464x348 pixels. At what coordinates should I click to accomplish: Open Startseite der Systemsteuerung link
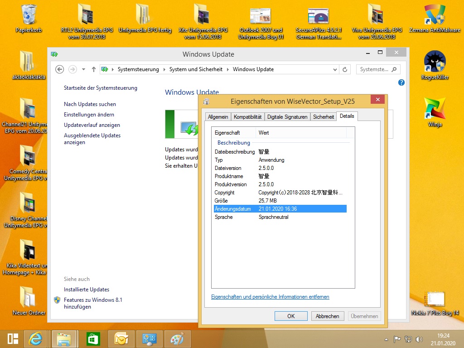click(100, 88)
